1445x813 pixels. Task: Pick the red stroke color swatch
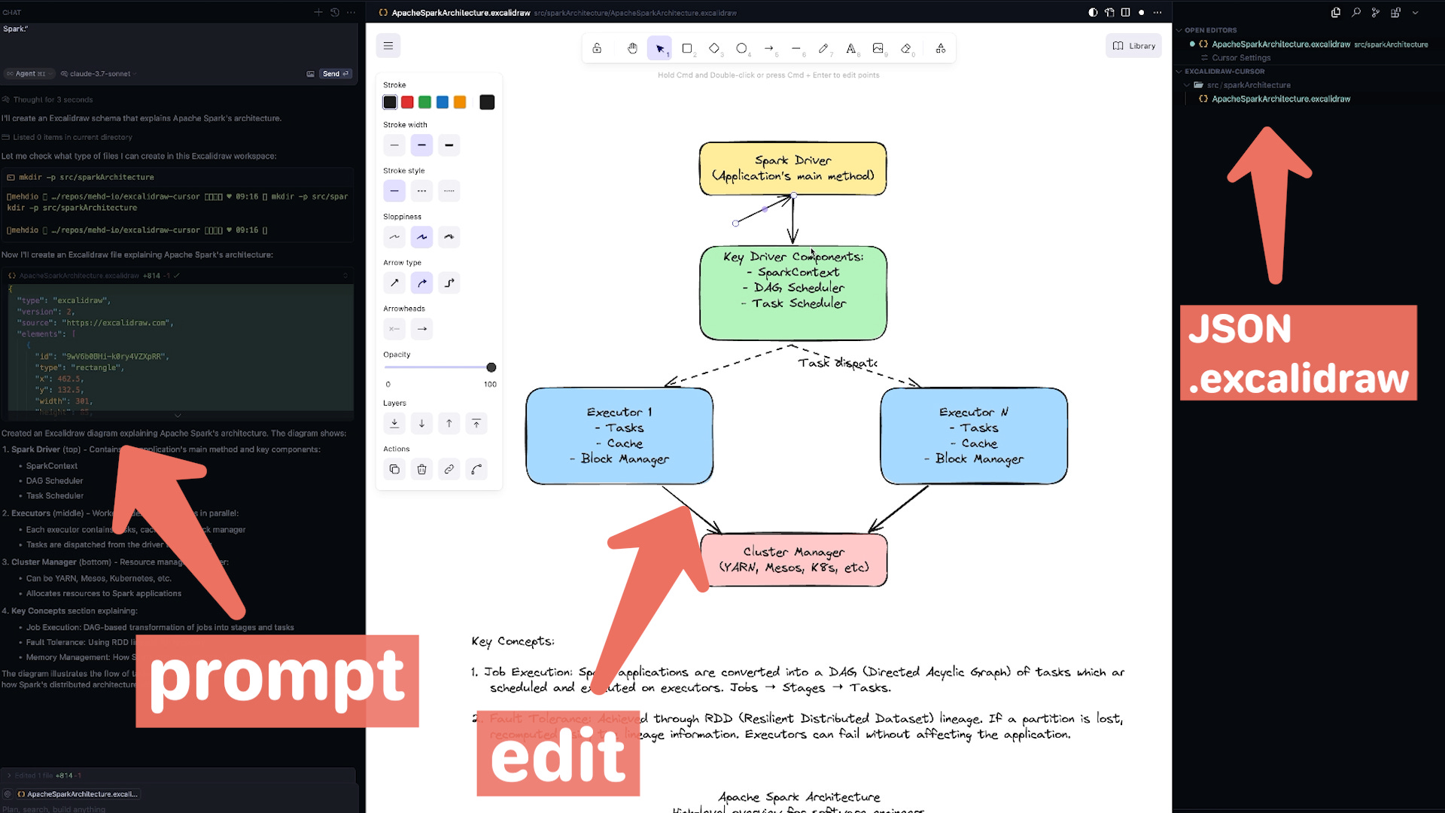(x=407, y=102)
